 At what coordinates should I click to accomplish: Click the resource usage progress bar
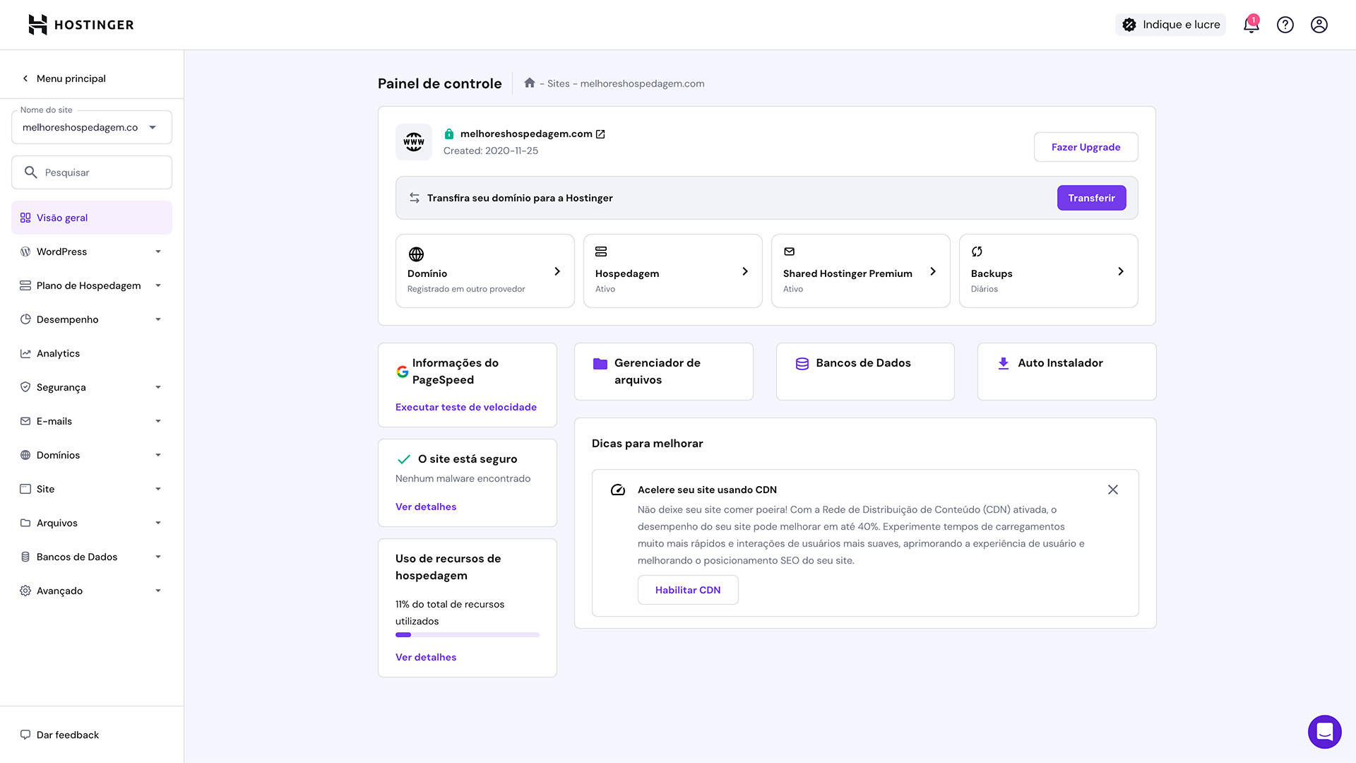[468, 634]
